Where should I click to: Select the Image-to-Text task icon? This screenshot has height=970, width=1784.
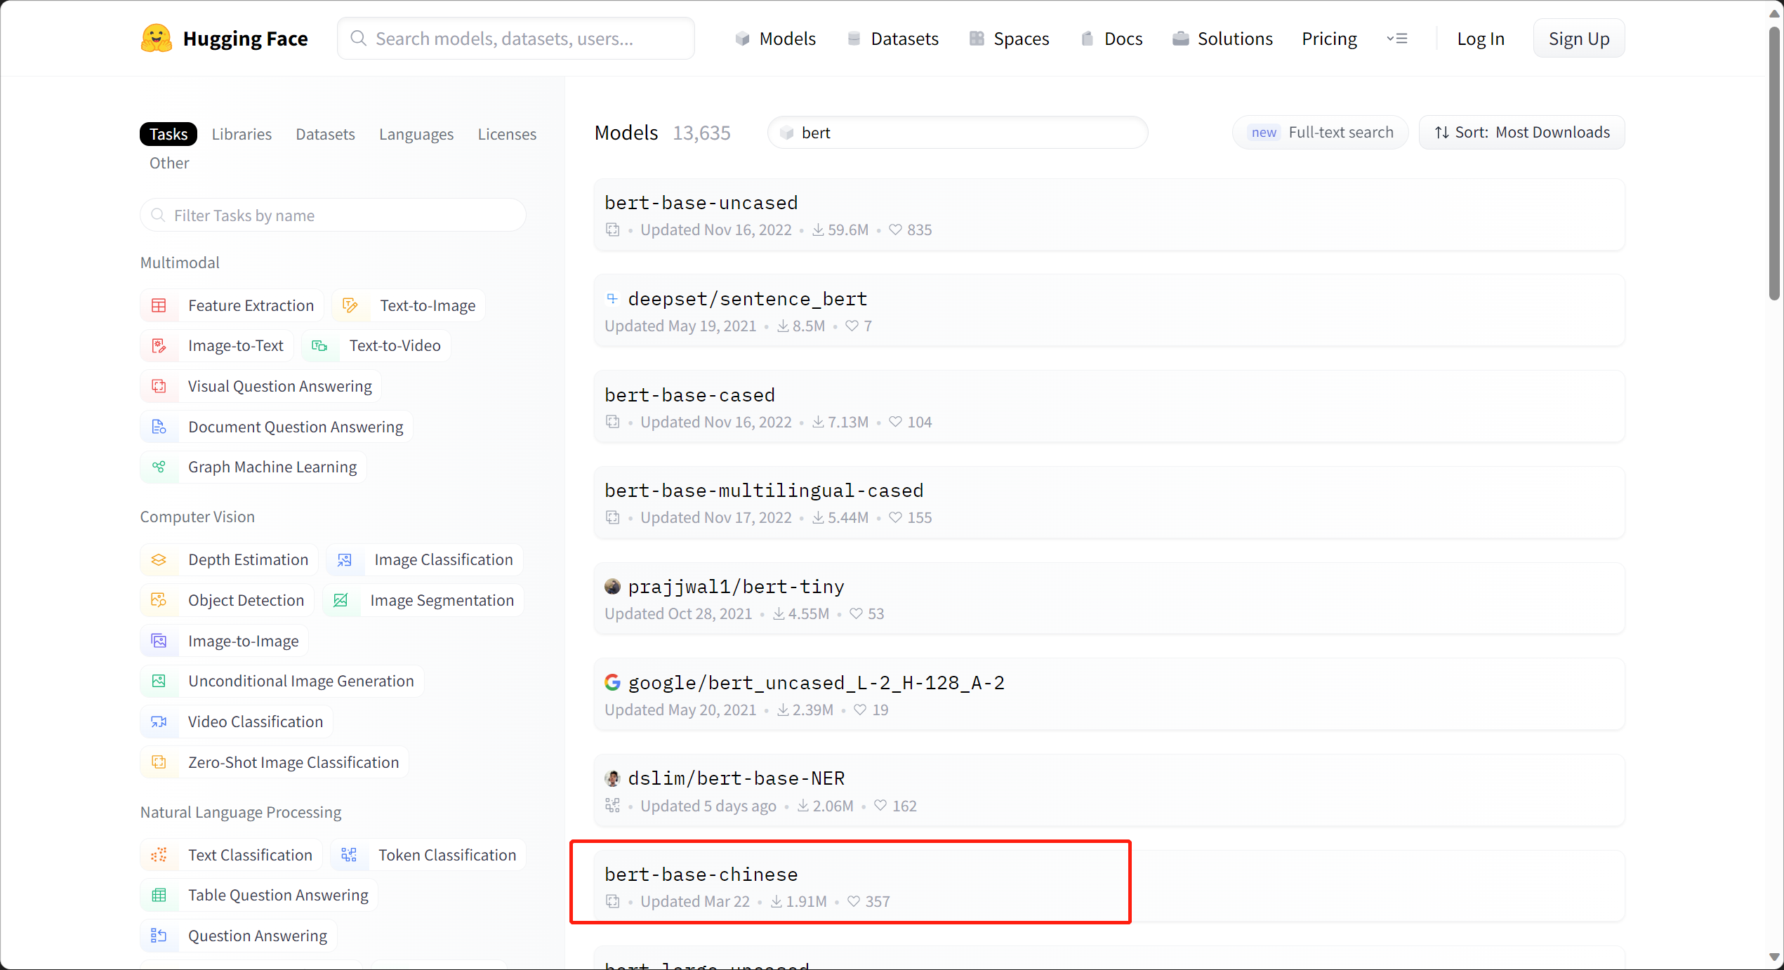point(159,345)
